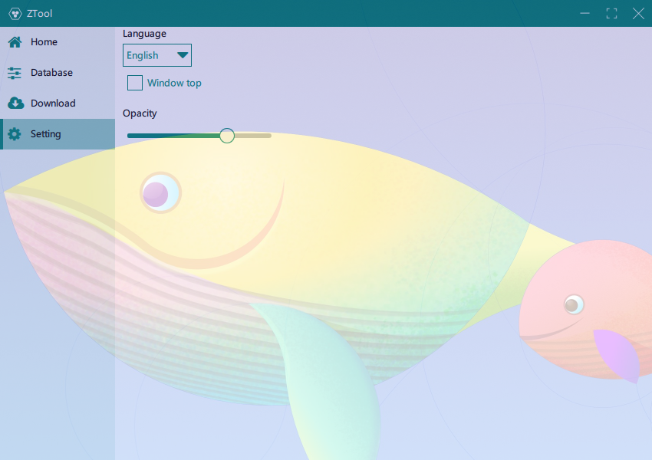
Task: Close the ZTool window
Action: [638, 13]
